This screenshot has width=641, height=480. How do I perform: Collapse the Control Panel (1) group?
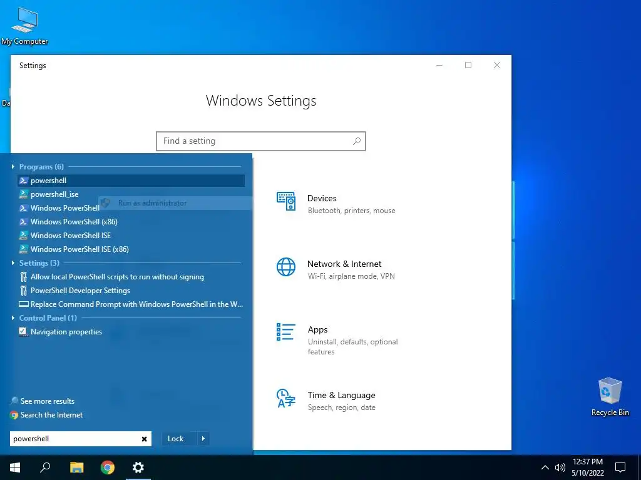[13, 318]
